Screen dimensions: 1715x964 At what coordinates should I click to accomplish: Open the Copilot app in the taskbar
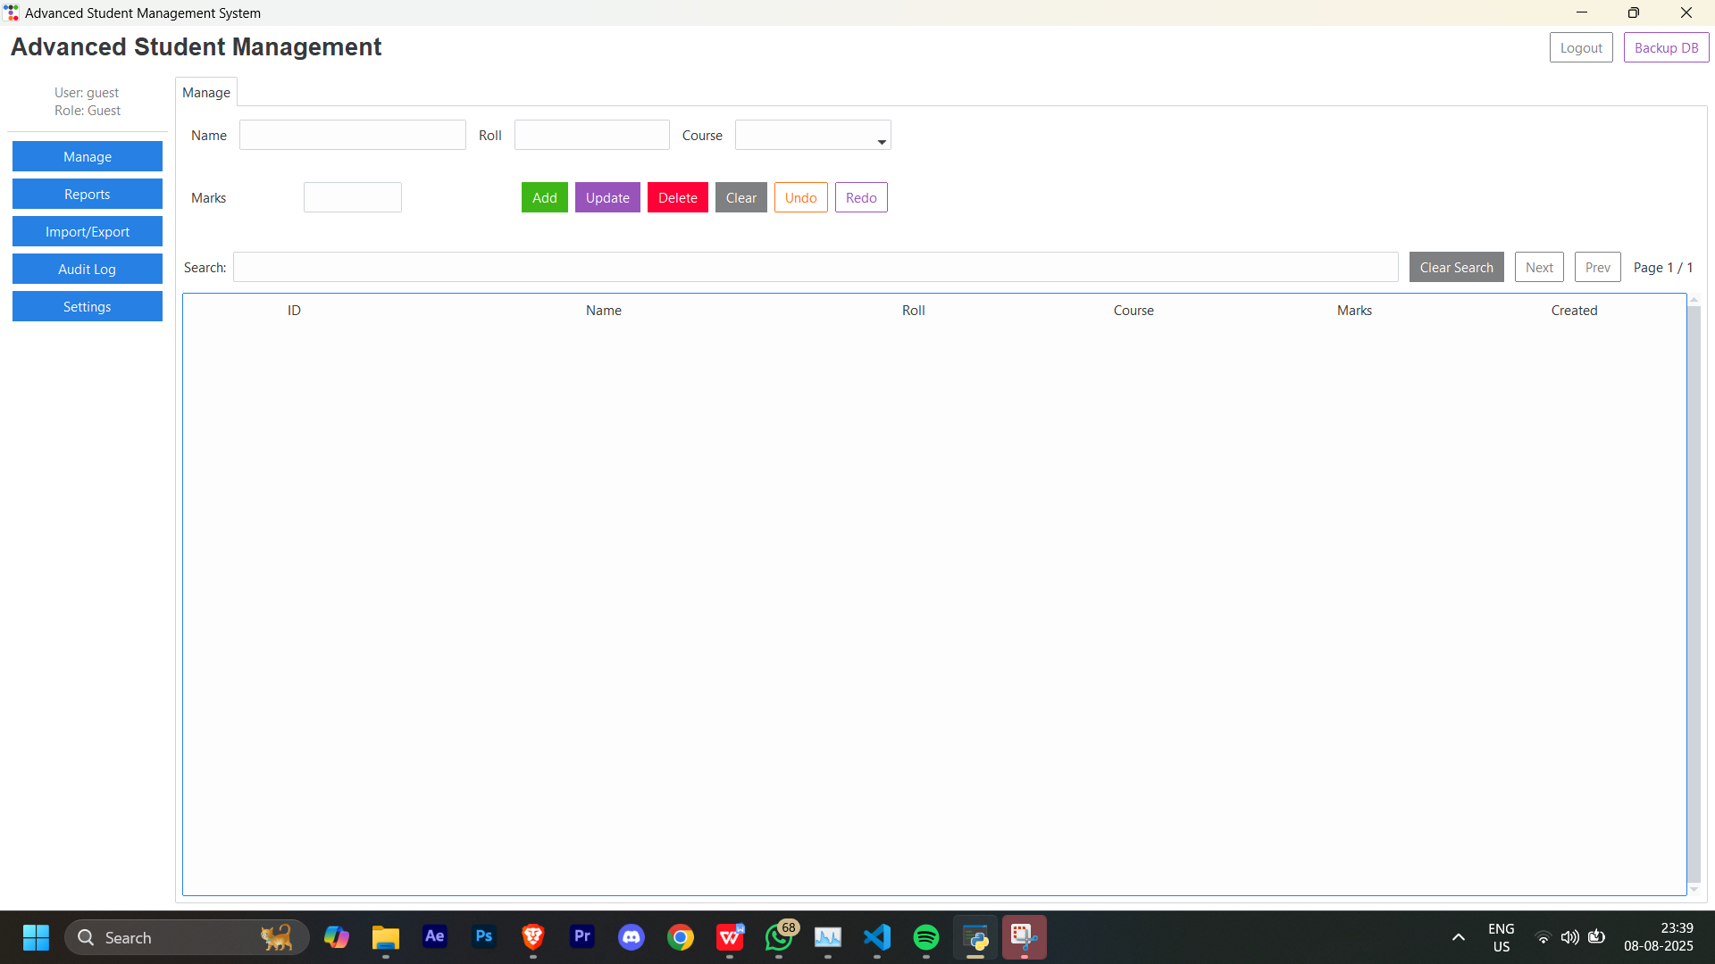[337, 937]
